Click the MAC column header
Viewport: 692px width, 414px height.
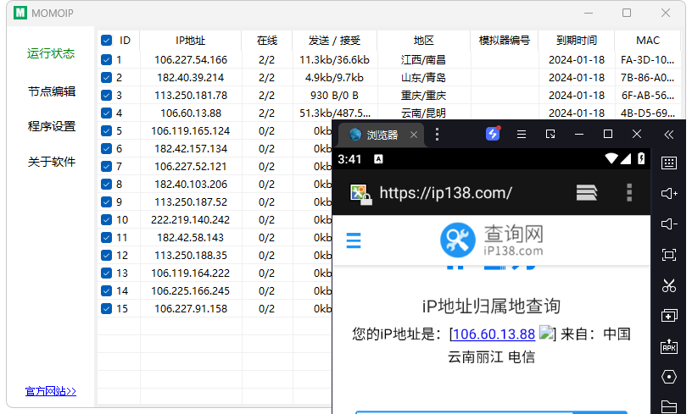pyautogui.click(x=647, y=41)
